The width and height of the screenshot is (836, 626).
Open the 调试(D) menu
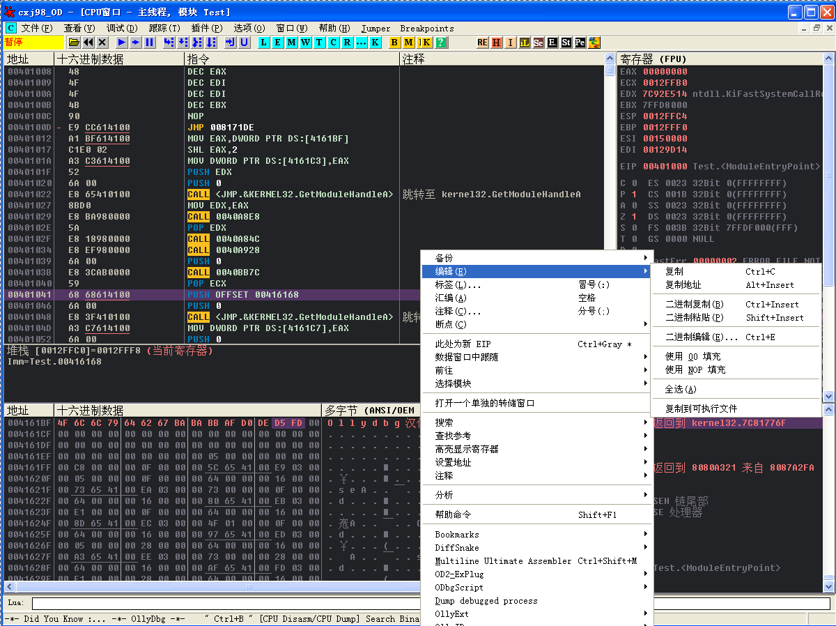point(122,29)
